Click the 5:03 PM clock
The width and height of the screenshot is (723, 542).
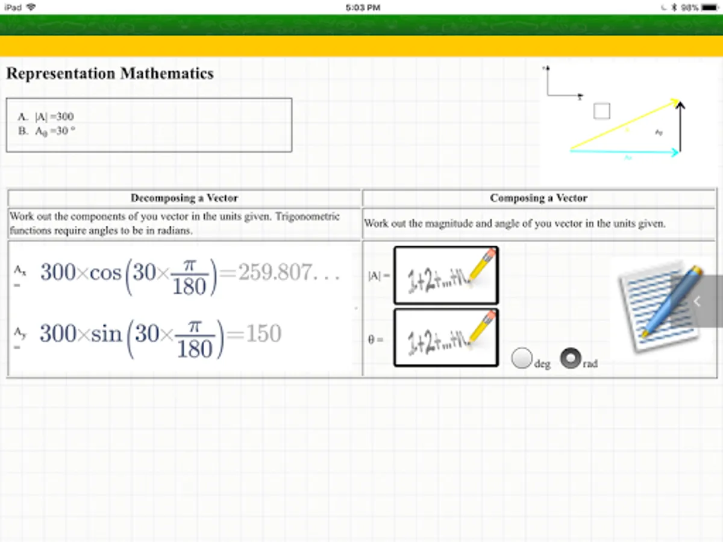click(x=363, y=7)
